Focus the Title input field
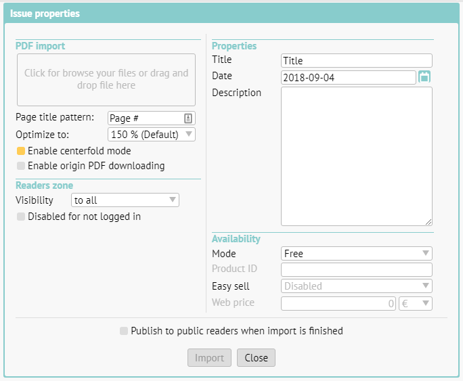463x381 pixels. 356,61
